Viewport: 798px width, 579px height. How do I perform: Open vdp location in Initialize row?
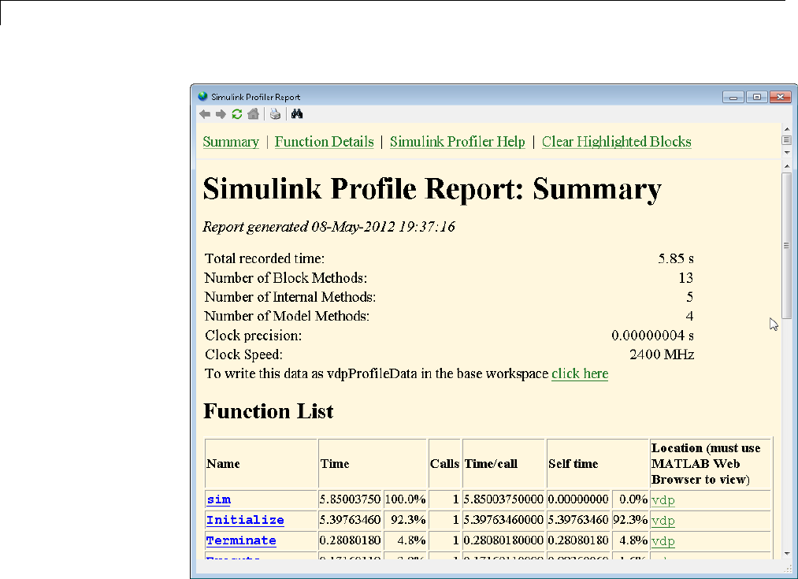pos(663,521)
